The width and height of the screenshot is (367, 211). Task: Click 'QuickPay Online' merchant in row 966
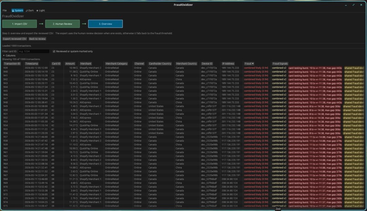pyautogui.click(x=89, y=171)
